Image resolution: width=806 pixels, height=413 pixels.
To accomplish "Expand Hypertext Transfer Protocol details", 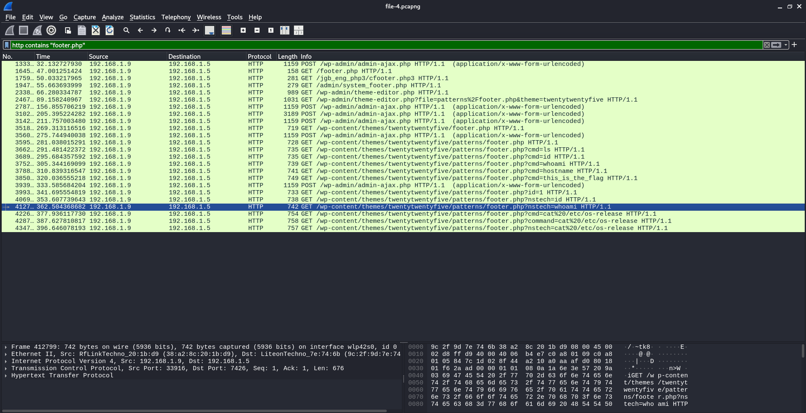I will pyautogui.click(x=6, y=376).
